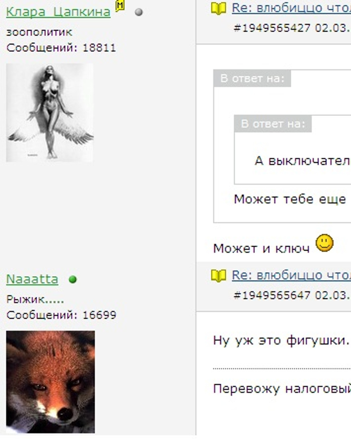Viewport: 351px width, 439px height.
Task: Click the yellow smiley emoticon
Action: [324, 243]
